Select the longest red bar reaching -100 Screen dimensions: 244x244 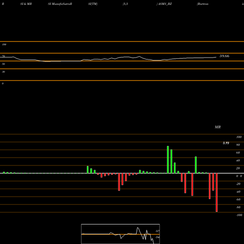[x=217, y=192]
